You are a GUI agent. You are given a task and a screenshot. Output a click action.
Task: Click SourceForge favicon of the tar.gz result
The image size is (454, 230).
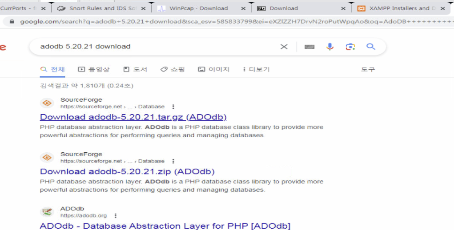[47, 103]
